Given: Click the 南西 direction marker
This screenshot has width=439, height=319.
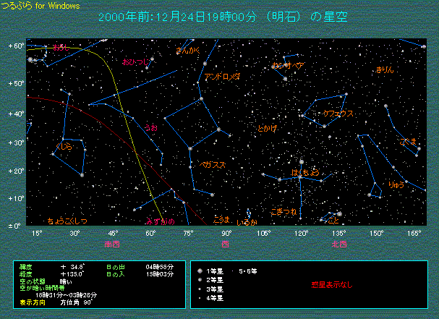Looking at the screenshot, I should (x=113, y=244).
